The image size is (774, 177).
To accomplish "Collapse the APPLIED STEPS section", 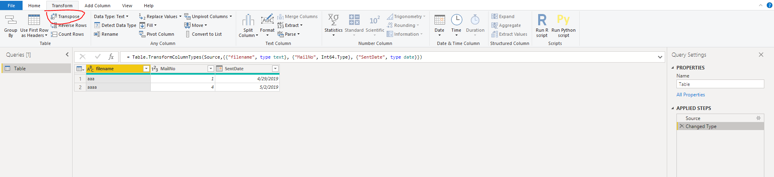I will tap(672, 108).
